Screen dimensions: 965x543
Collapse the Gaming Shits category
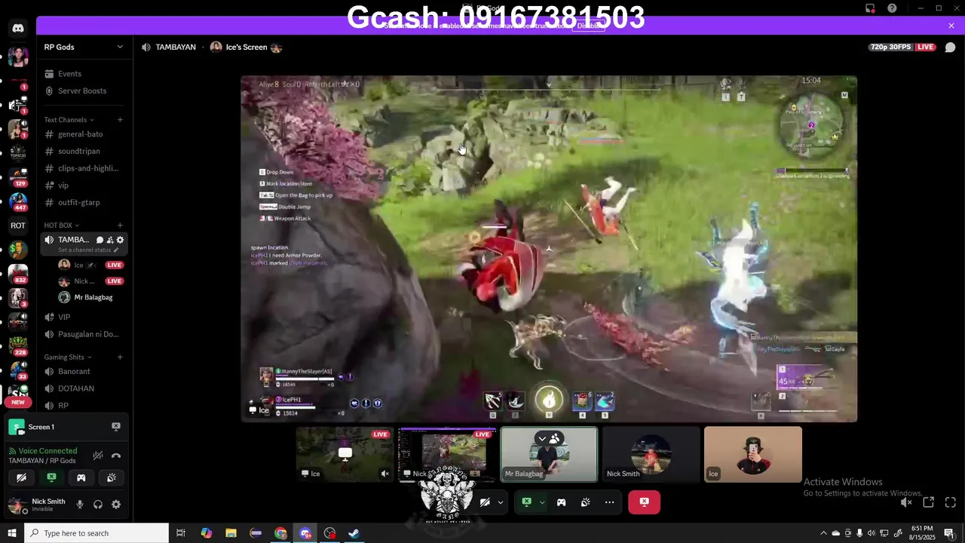point(68,357)
